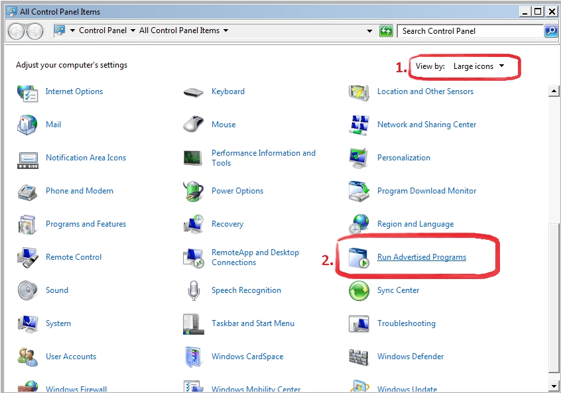The height and width of the screenshot is (393, 561).
Task: Click the Programs and Features link
Action: point(86,224)
